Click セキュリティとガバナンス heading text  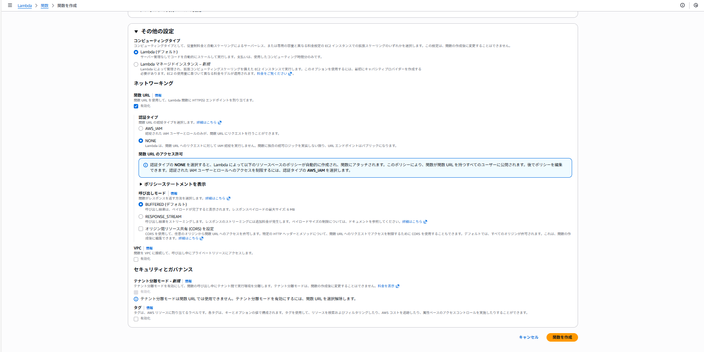pyautogui.click(x=163, y=269)
